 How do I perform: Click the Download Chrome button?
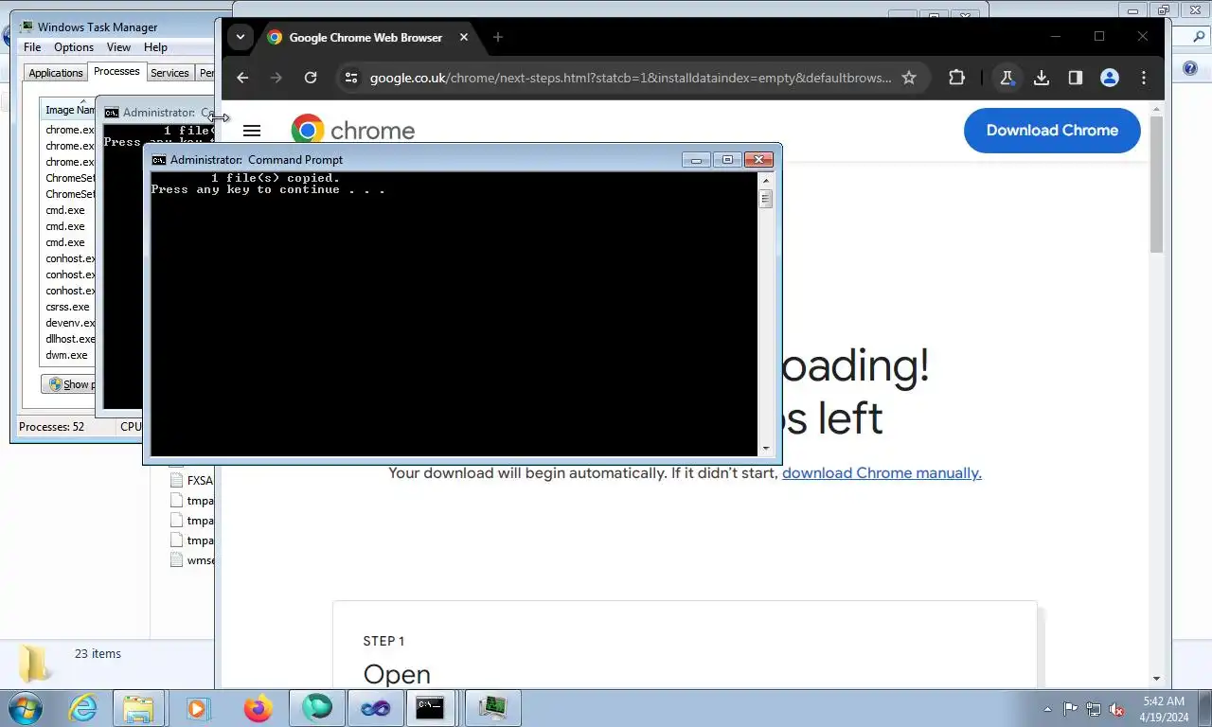tap(1052, 131)
